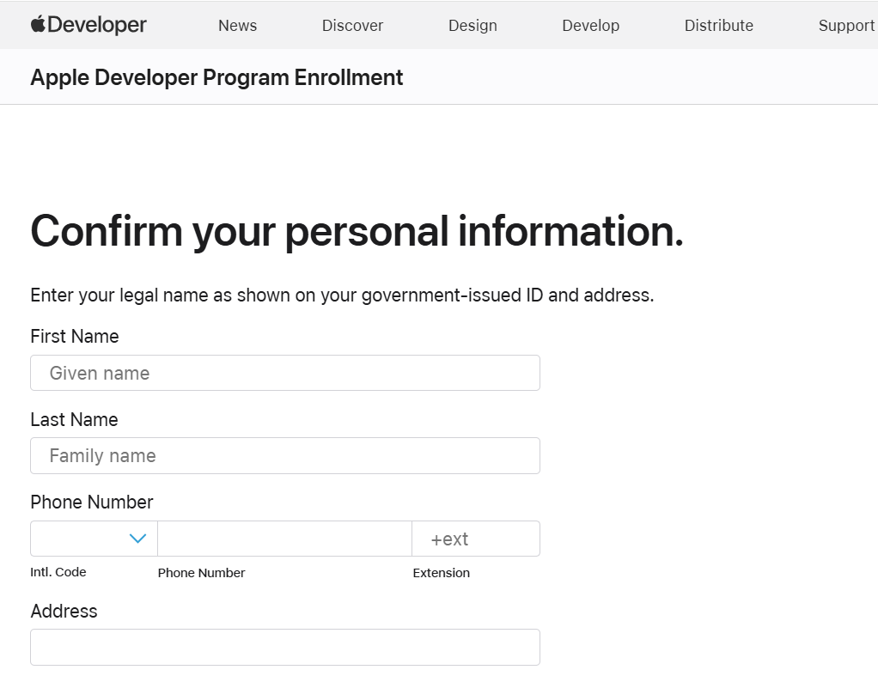
Task: Click the Developer wordmark in the header
Action: pos(99,25)
